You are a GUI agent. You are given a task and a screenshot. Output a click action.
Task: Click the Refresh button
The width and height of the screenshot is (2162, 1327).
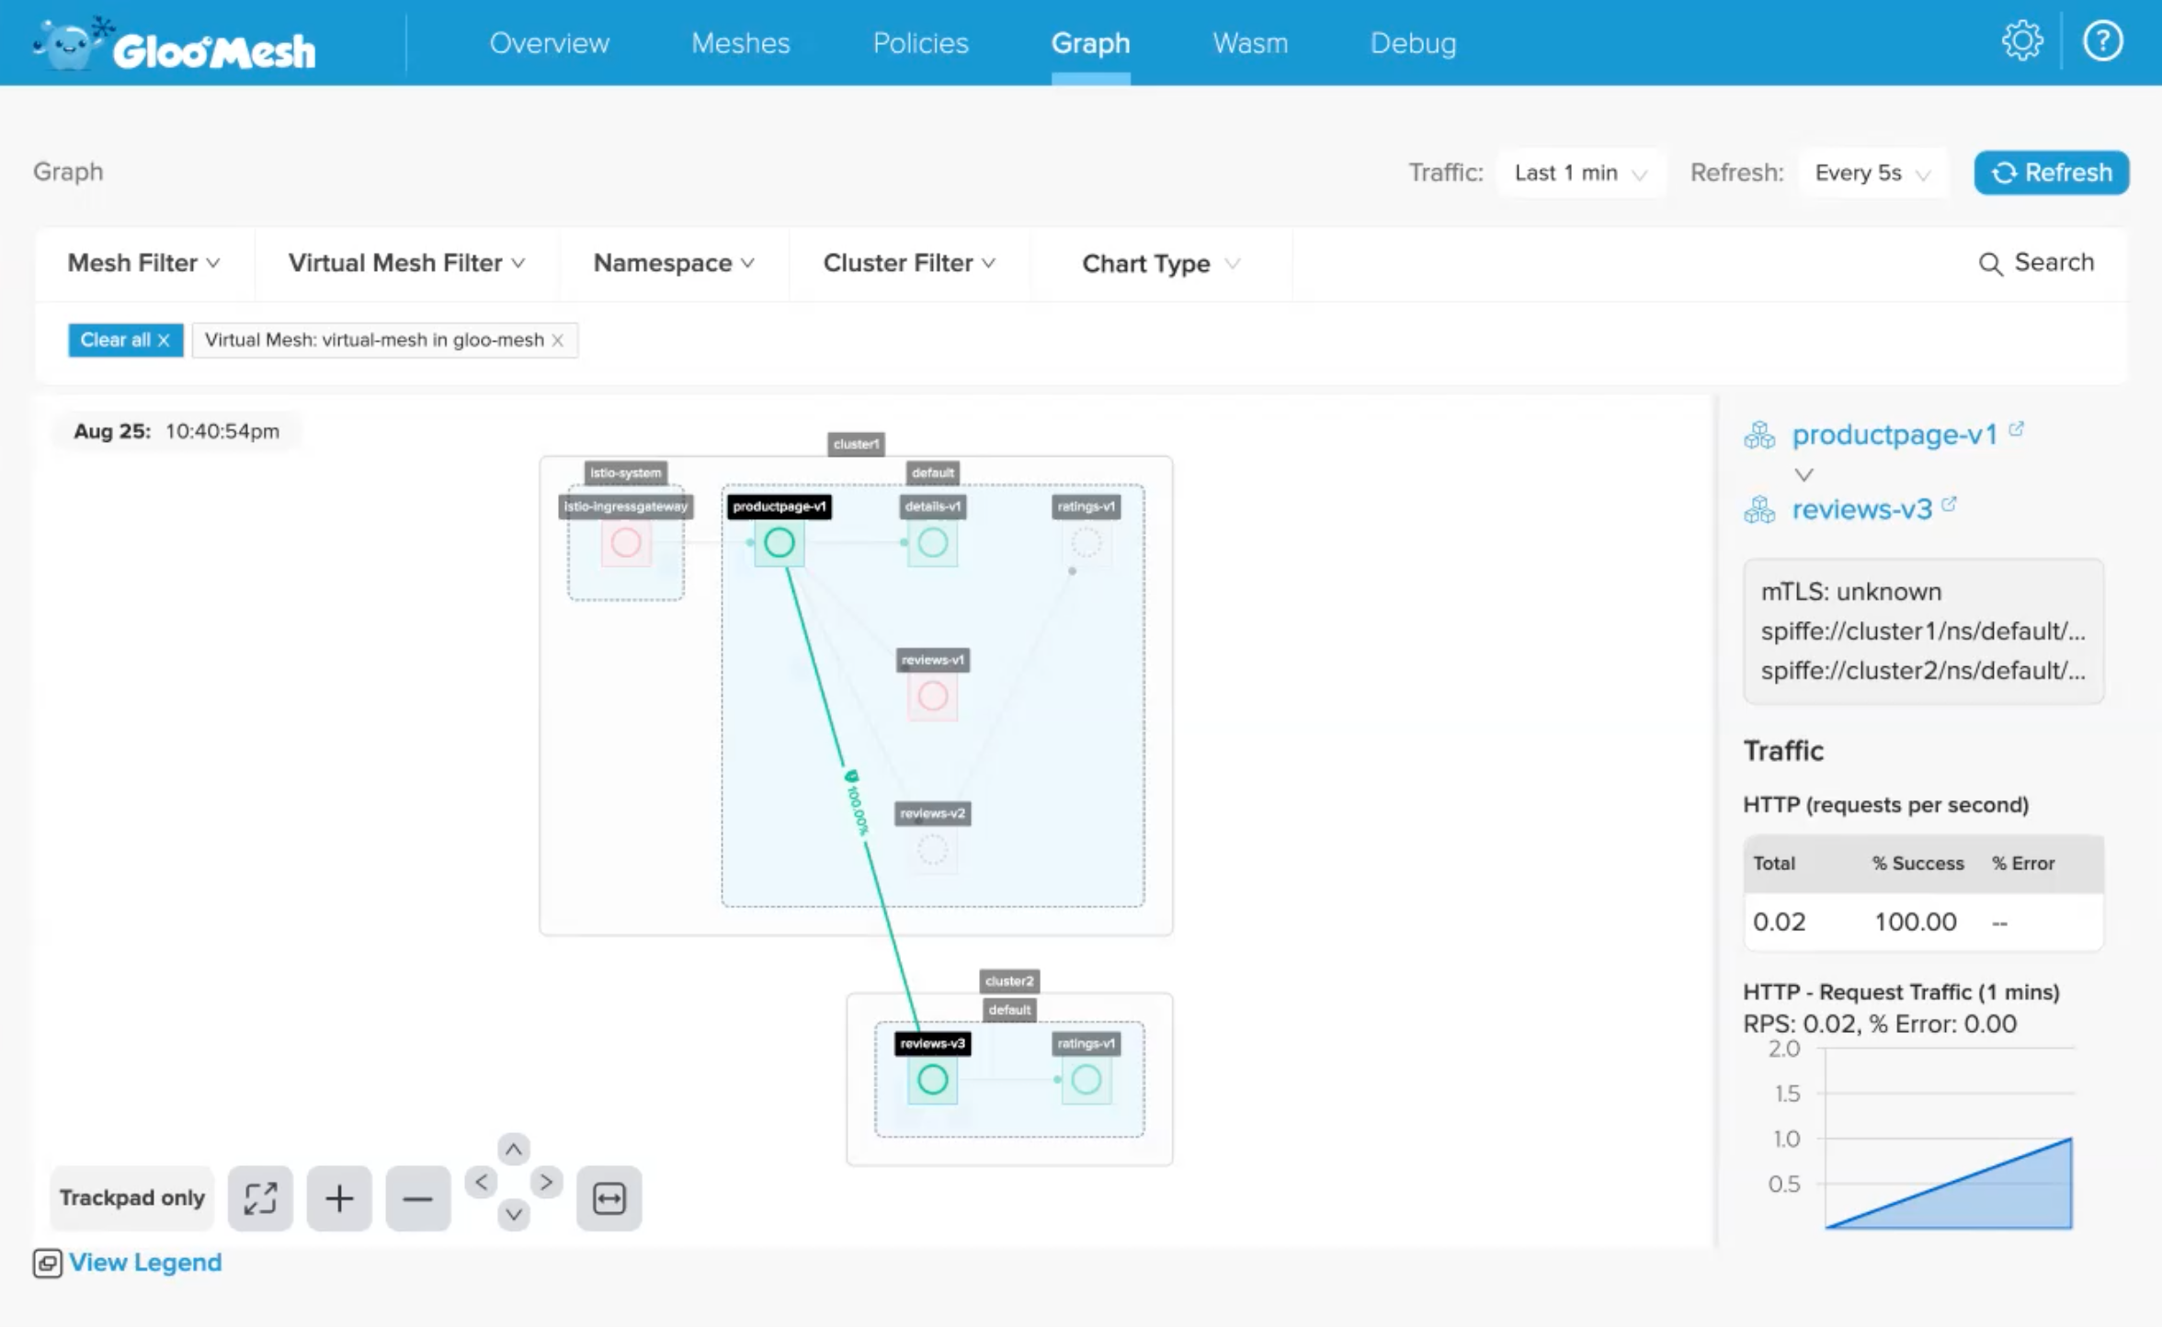[x=2051, y=173]
